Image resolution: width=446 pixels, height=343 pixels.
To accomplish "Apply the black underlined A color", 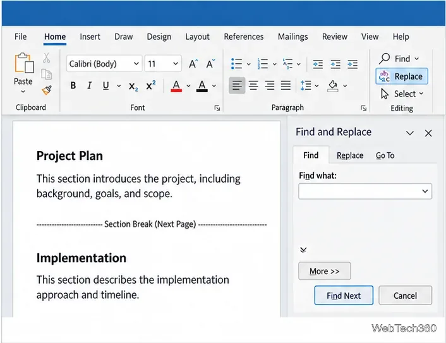I will pos(202,86).
